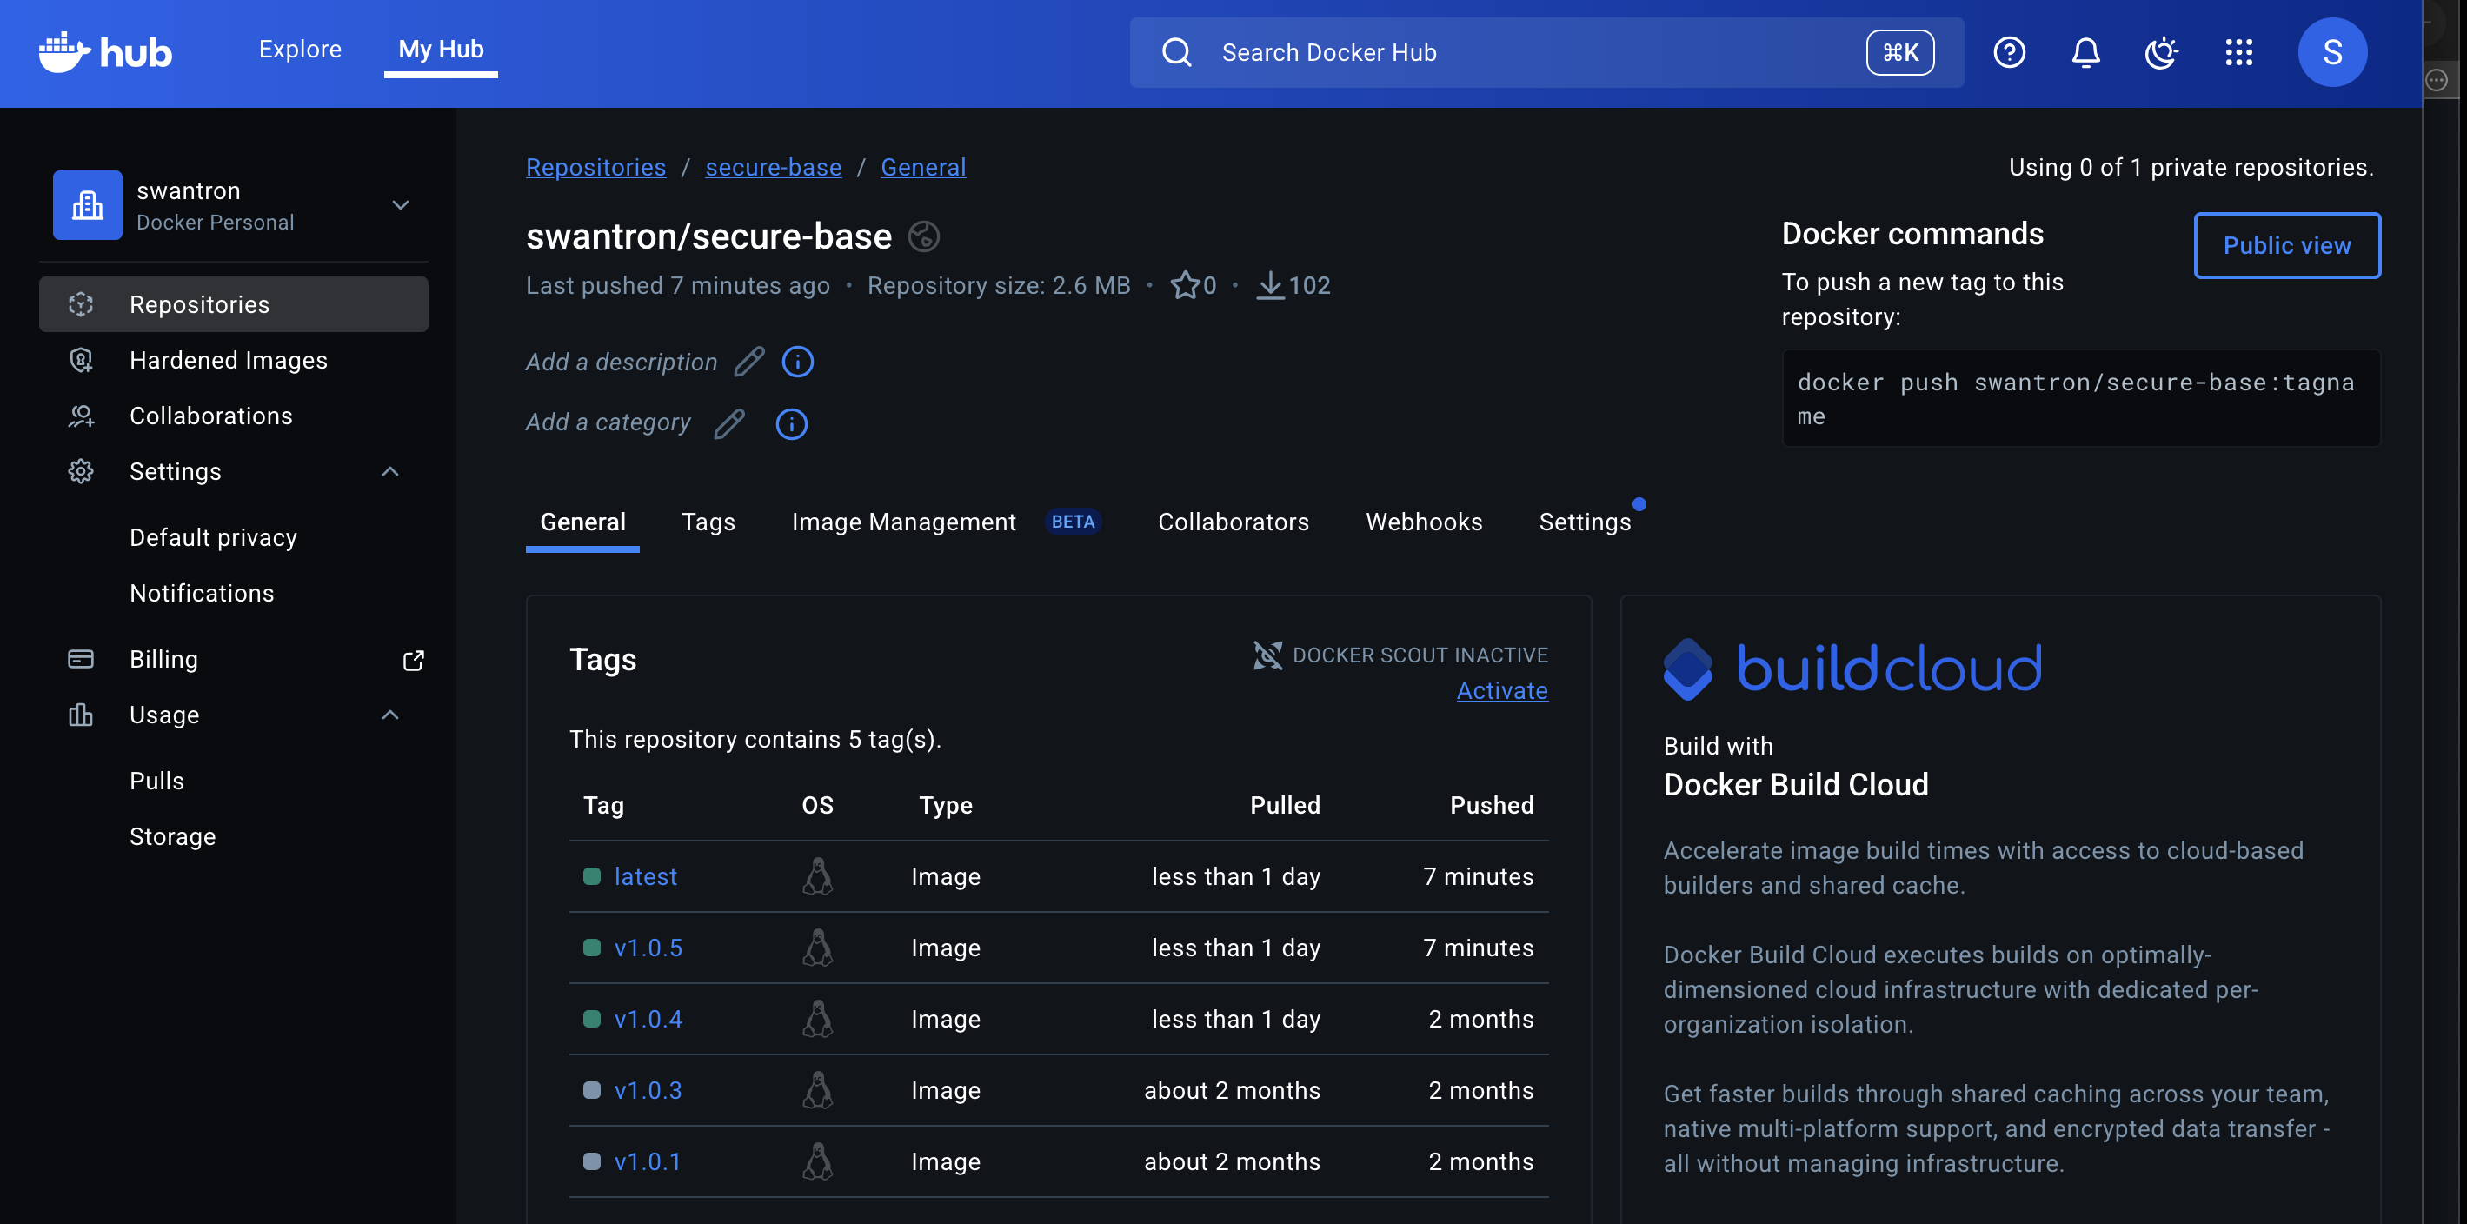Click the Linux penguin icon on the latest tag

click(x=819, y=875)
